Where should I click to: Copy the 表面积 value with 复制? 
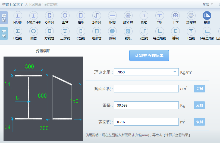point(199,122)
